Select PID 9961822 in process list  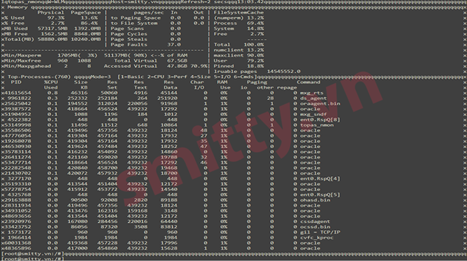19,98
